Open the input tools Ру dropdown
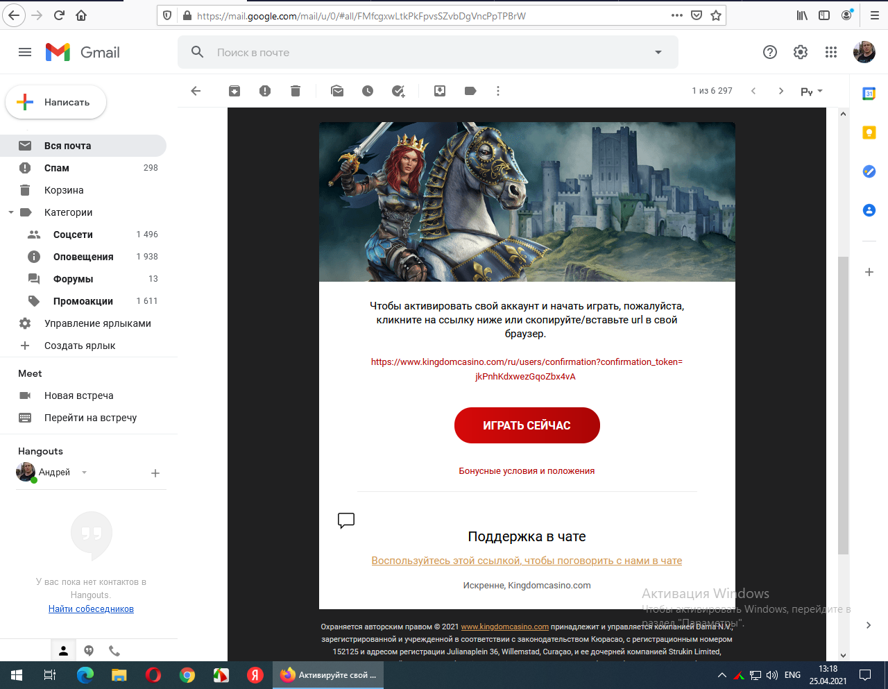This screenshot has height=689, width=888. point(812,91)
